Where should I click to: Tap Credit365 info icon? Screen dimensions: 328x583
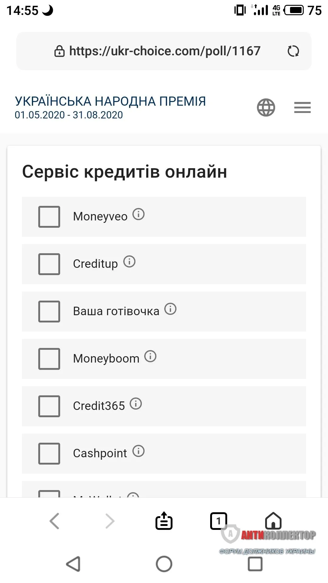pyautogui.click(x=136, y=404)
